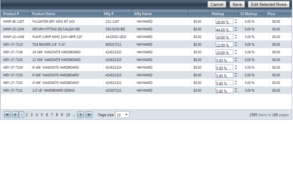Decrease markup for WWP-85-1267 with down arrow

tap(236, 23)
